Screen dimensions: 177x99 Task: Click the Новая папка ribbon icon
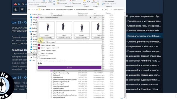tap(85, 2)
